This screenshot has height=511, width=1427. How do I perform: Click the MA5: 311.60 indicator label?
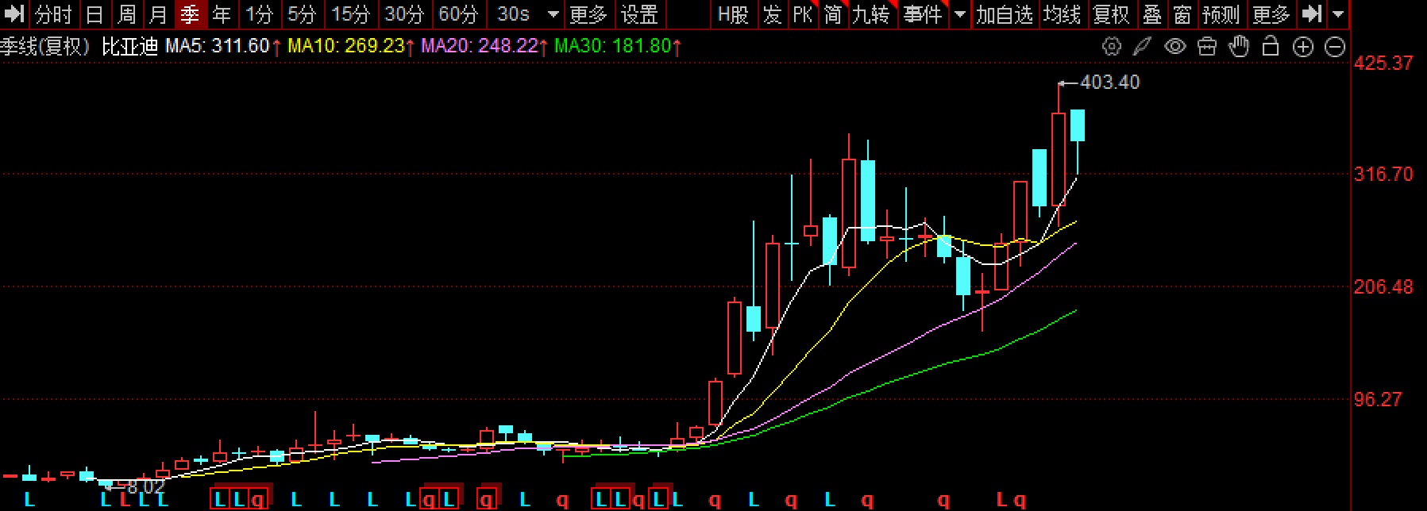point(218,46)
